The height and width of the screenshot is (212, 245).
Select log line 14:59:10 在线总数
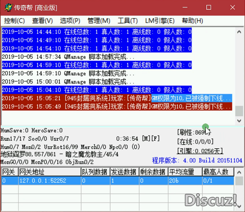(97, 65)
